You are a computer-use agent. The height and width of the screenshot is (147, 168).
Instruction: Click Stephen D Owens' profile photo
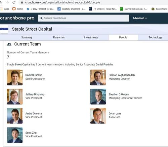(98, 97)
